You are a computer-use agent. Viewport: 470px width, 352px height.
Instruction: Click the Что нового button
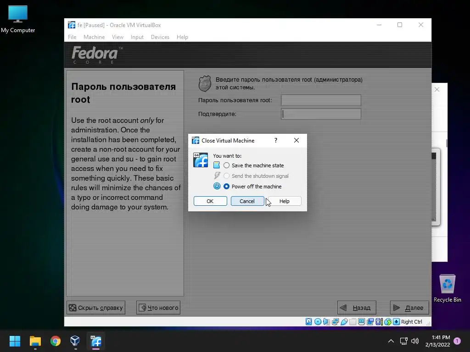coord(158,308)
